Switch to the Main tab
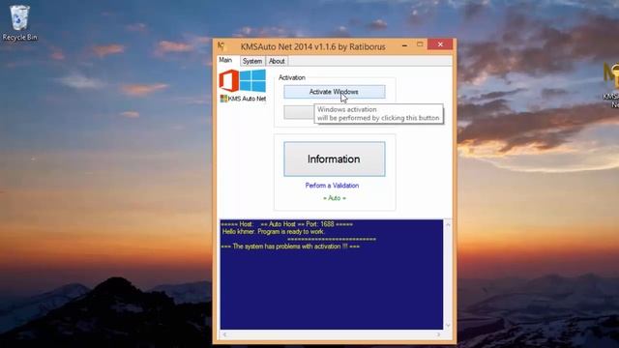This screenshot has width=619, height=348. click(225, 60)
